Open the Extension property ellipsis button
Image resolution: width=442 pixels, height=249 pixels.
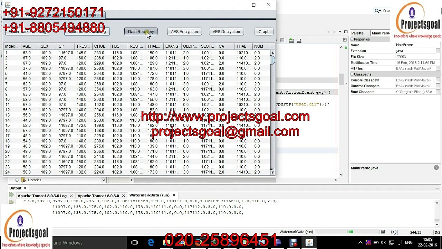[x=438, y=51]
